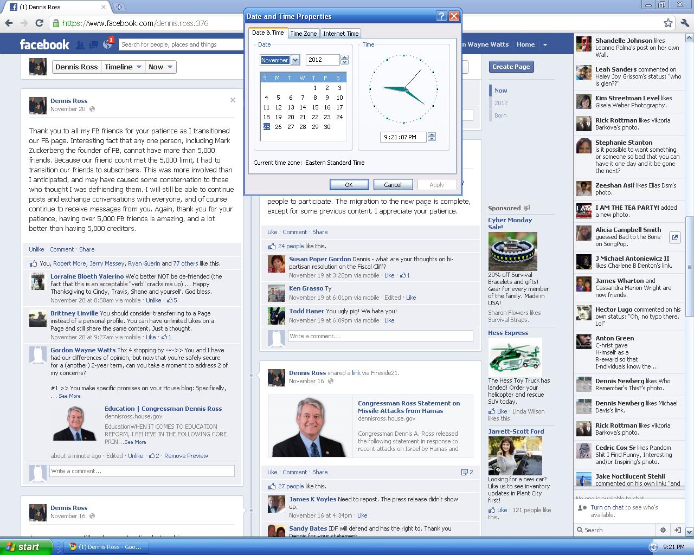Click Remove Preview link
Screen dimensions: 694x555
click(186, 456)
